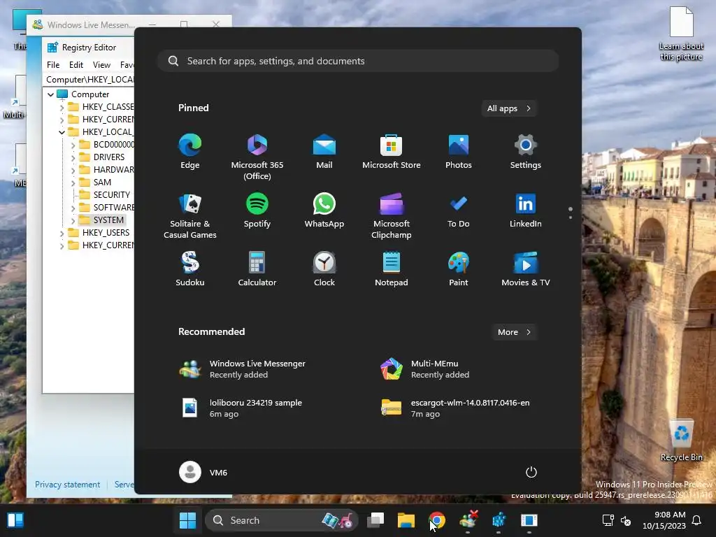Select the SECURITY key in the tree
This screenshot has width=716, height=537.
pos(111,194)
